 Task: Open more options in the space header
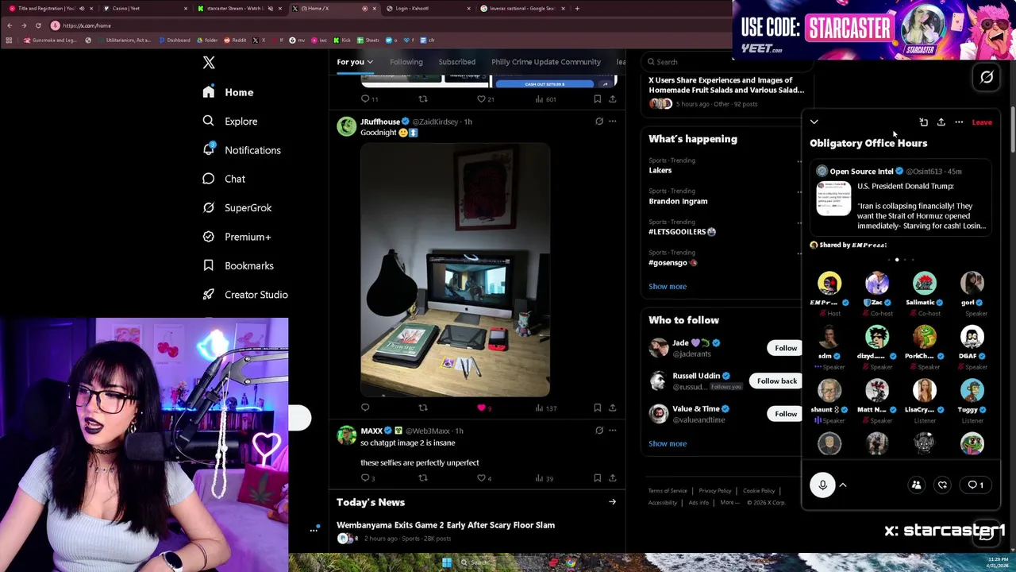pyautogui.click(x=959, y=122)
